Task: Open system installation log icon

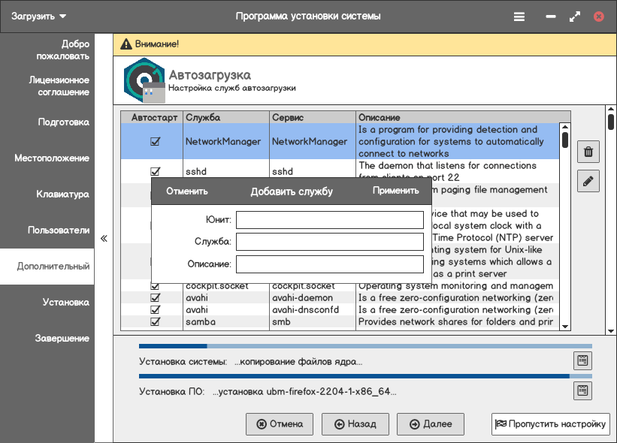Action: pyautogui.click(x=582, y=360)
